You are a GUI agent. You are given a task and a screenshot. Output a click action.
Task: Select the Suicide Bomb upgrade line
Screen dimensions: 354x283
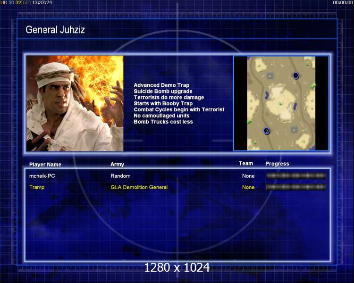[163, 92]
